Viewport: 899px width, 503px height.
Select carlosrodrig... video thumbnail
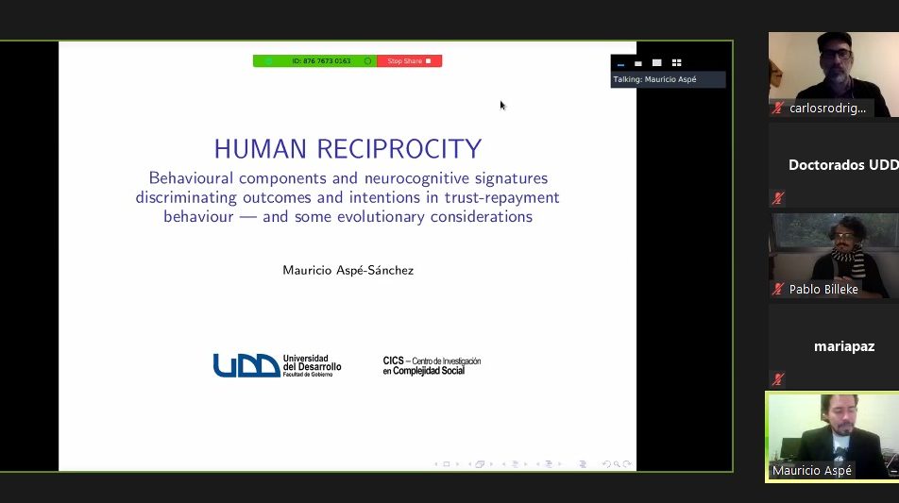(x=833, y=74)
